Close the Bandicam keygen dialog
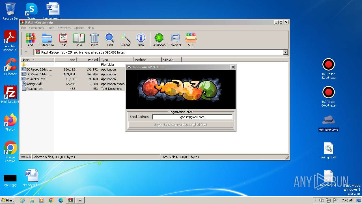The image size is (362, 204). pos(232,67)
